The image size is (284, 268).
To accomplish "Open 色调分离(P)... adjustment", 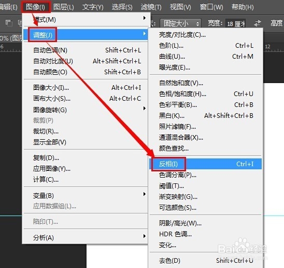I will (206, 175).
